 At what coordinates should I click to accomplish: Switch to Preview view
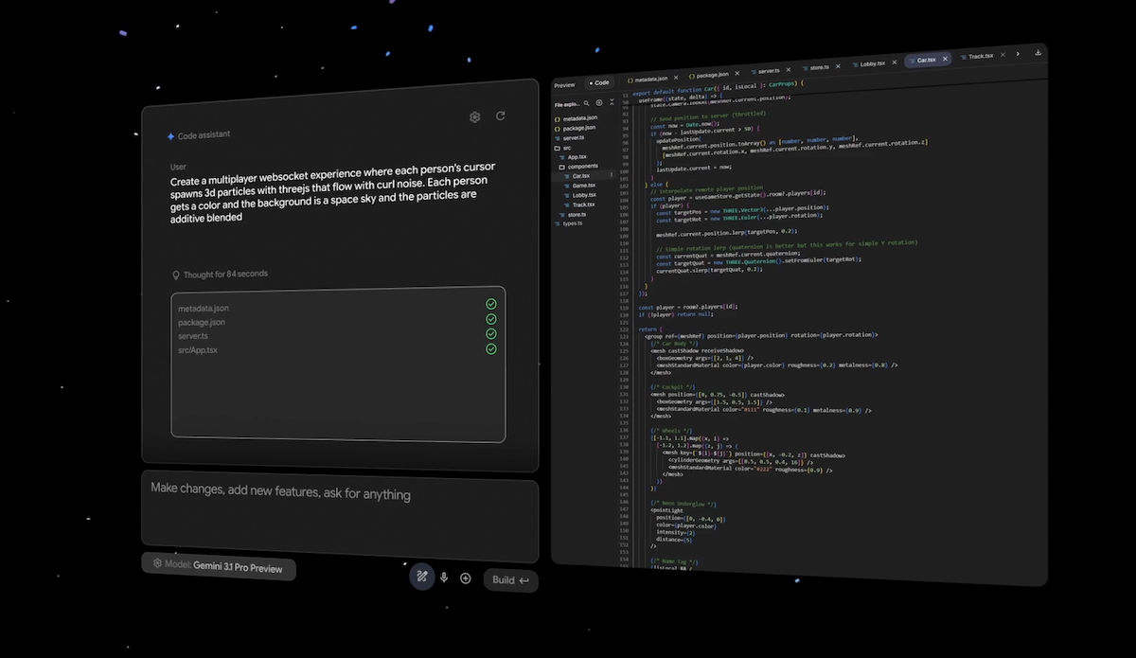564,85
